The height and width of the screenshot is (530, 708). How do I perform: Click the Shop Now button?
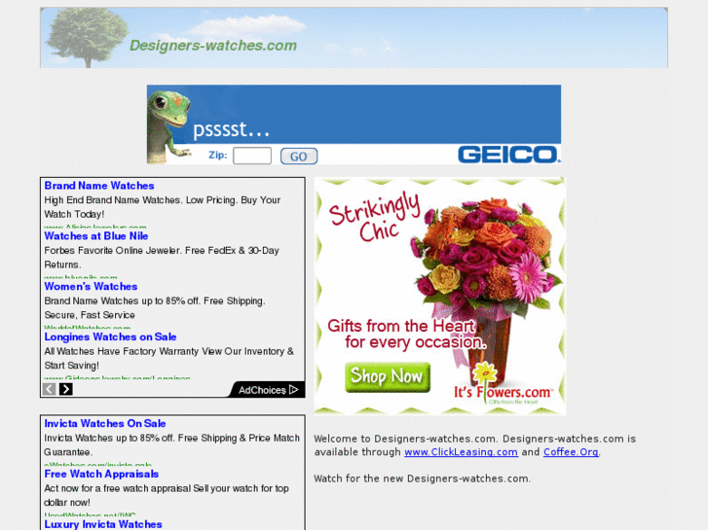388,377
